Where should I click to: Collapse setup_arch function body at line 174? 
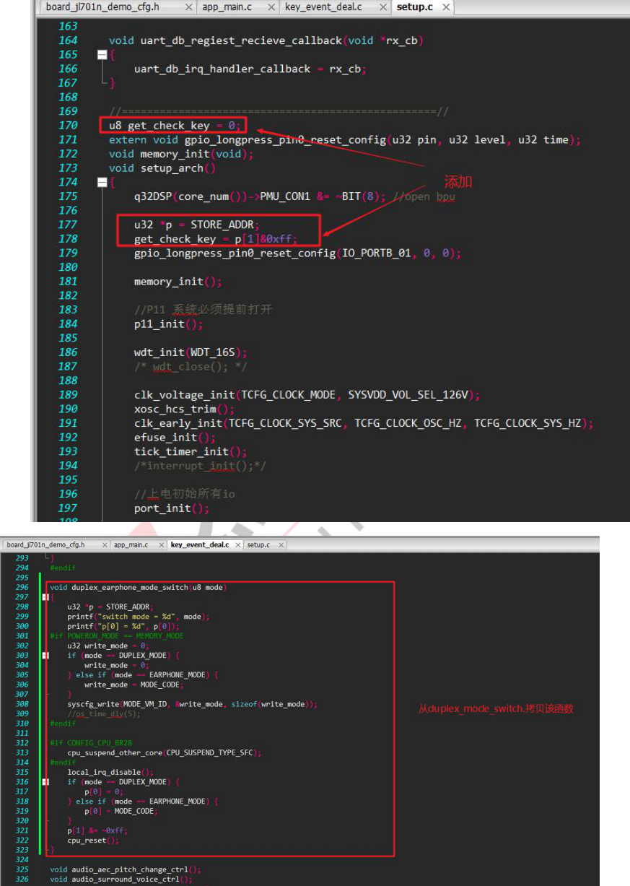102,183
